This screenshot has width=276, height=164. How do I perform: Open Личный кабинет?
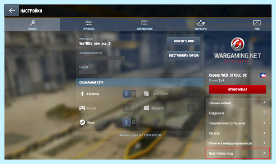pyautogui.click(x=237, y=103)
